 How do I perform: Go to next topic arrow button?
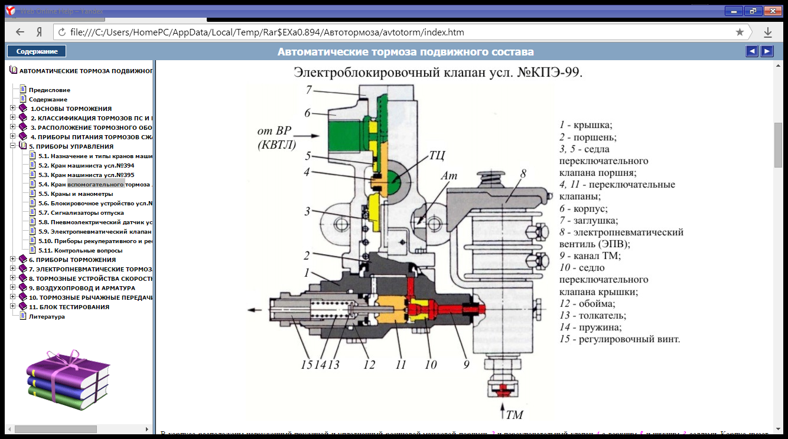pos(767,51)
